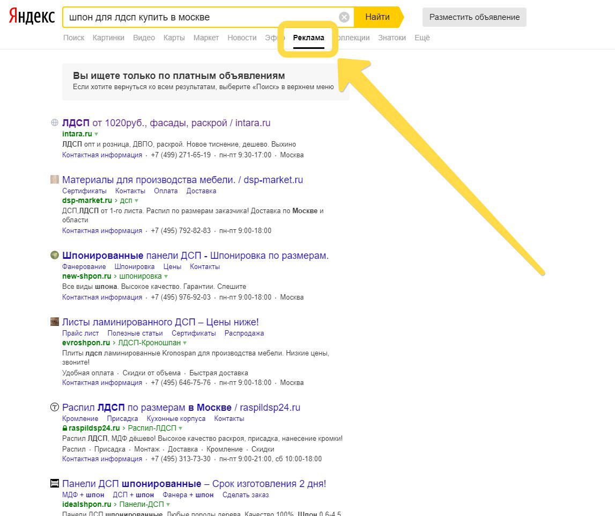The height and width of the screenshot is (516, 615).
Task: Open the Сертификаты sitelink of dsp-market.ru
Action: (x=84, y=191)
